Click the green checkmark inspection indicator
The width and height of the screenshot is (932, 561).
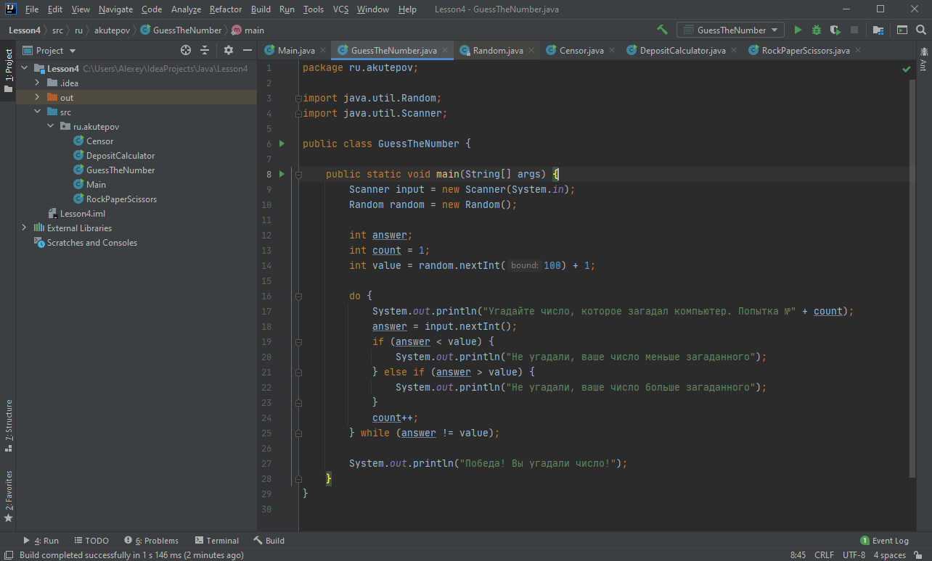(907, 69)
